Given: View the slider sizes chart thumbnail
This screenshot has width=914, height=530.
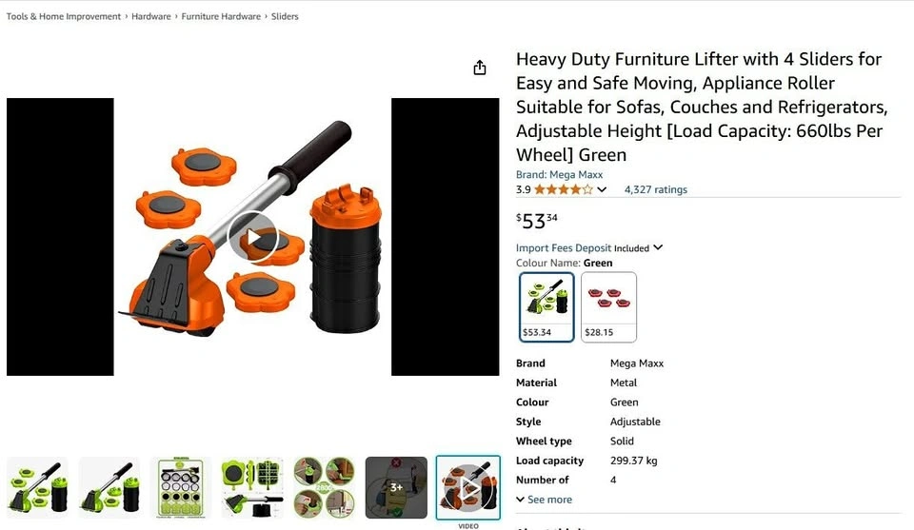Looking at the screenshot, I should [181, 487].
